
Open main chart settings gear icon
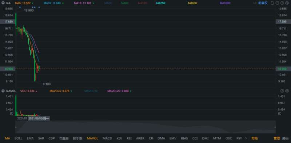[287, 3]
